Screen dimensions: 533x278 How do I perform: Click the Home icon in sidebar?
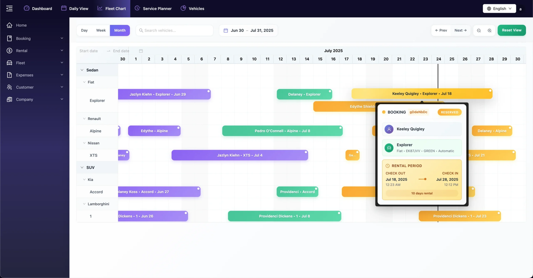[9, 25]
